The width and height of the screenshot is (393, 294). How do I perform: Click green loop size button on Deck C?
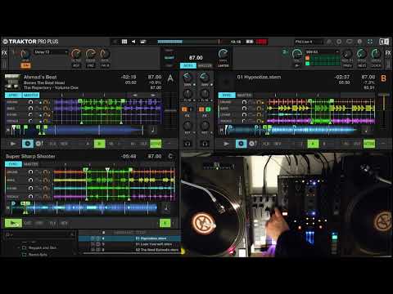[x=165, y=223]
